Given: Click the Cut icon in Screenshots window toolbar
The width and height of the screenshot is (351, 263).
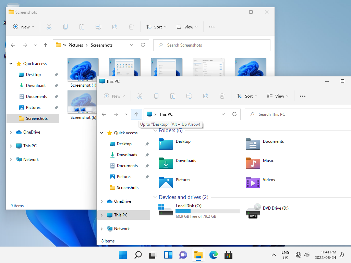Looking at the screenshot, I should (x=49, y=27).
